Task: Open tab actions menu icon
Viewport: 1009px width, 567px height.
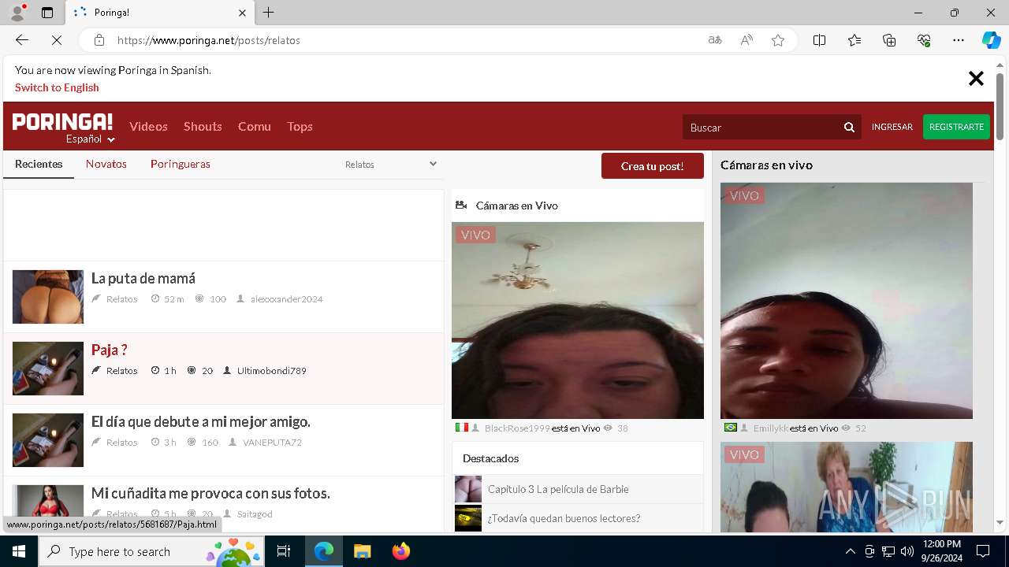Action: coord(47,13)
